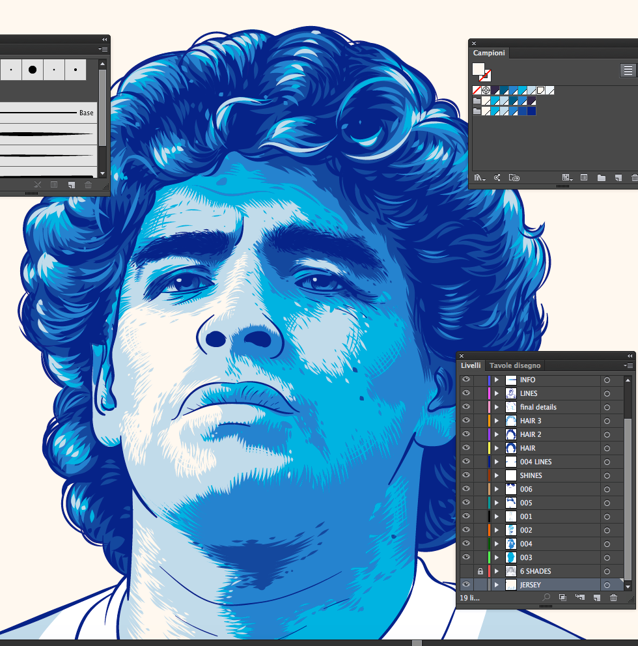Open the Swatch Libraries menu icon
Viewport: 638px width, 646px height.
[479, 178]
